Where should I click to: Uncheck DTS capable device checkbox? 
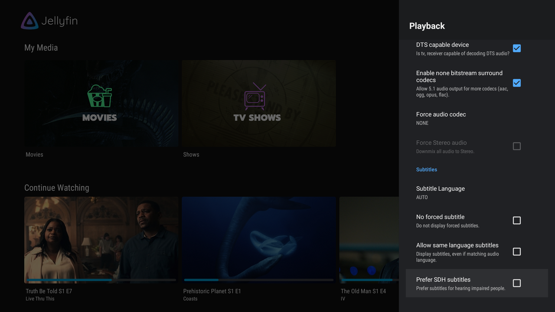(x=517, y=48)
